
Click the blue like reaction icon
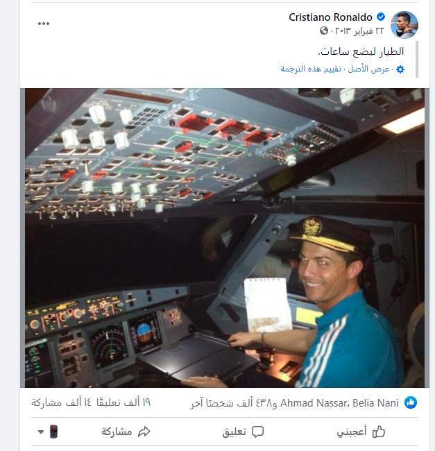click(x=411, y=402)
